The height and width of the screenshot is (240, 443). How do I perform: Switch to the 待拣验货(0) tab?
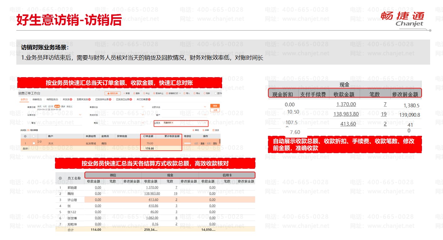(52, 99)
